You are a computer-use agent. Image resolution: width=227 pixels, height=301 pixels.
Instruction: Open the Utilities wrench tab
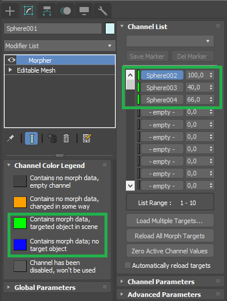click(103, 11)
